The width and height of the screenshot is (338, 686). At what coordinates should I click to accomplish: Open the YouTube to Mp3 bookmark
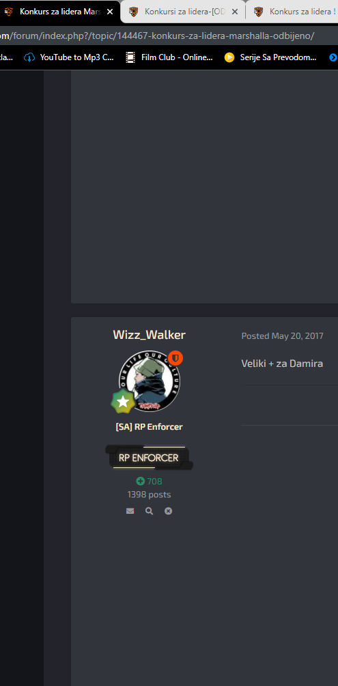69,57
